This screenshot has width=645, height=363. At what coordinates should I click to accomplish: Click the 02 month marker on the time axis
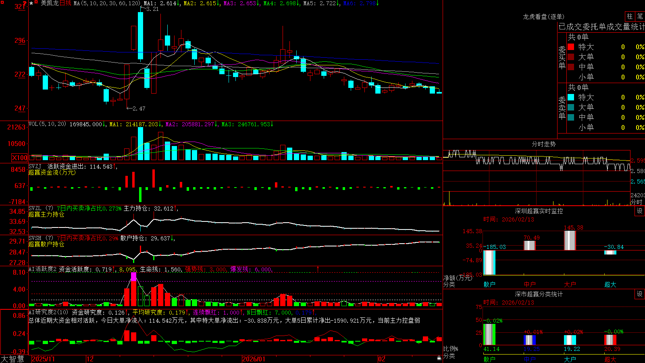tap(382, 359)
